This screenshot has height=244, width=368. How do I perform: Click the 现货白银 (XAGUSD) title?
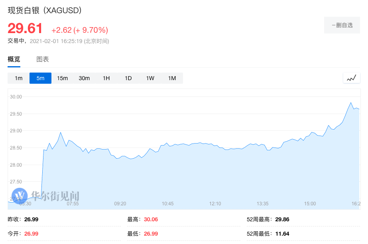pos(45,10)
